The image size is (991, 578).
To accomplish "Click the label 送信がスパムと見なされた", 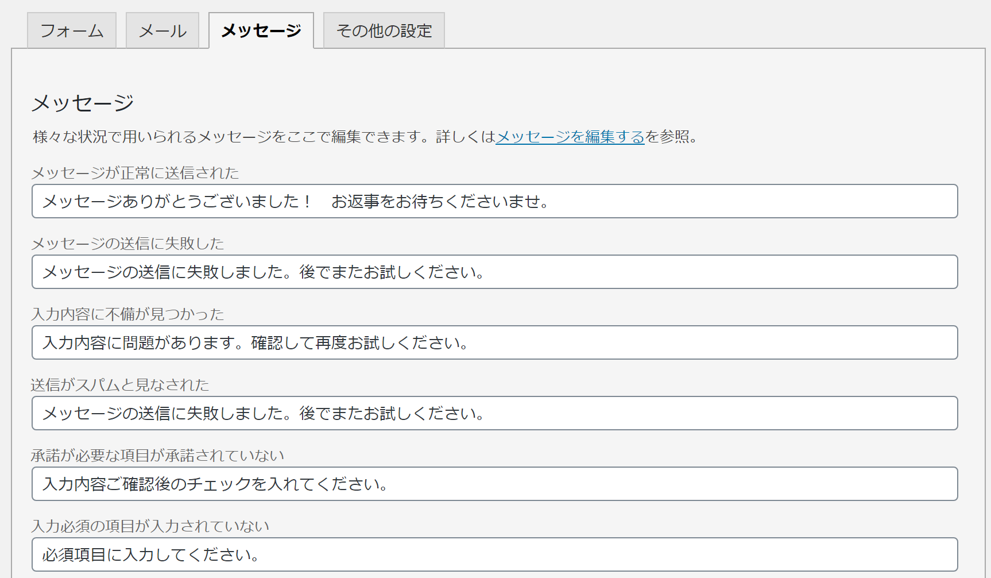I will [120, 385].
